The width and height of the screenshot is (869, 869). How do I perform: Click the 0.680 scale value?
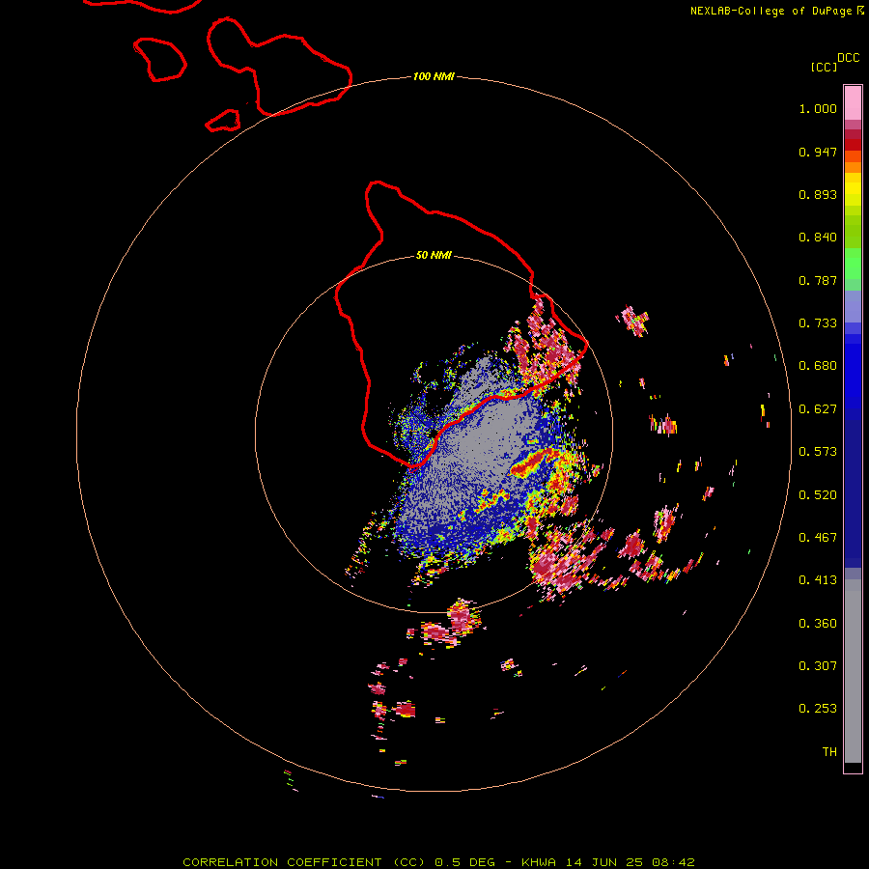[x=818, y=366]
